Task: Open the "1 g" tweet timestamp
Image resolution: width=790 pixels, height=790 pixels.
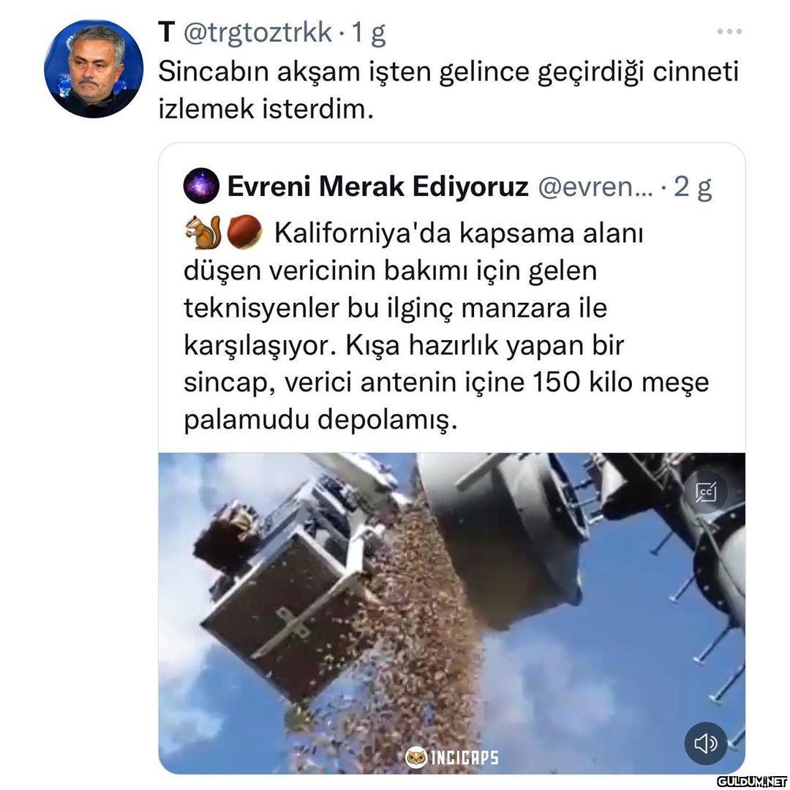Action: coord(368,33)
